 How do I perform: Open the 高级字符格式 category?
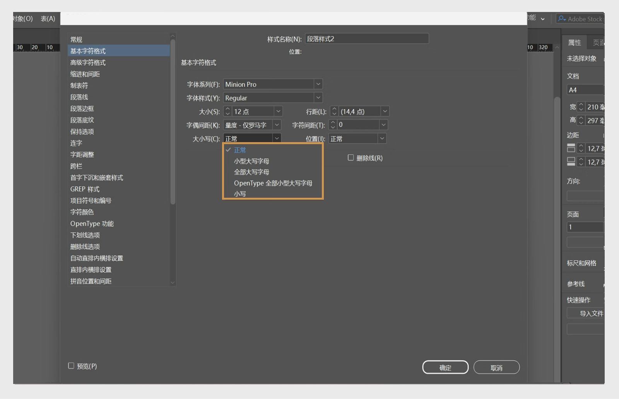pyautogui.click(x=119, y=63)
